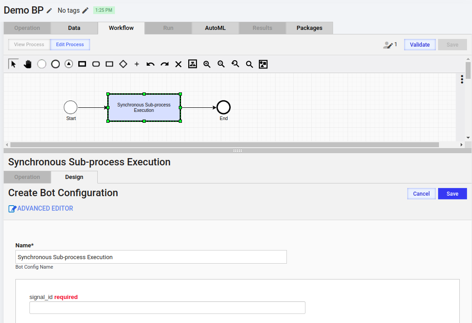Open the Results tab
Viewport: 472px width, 323px height.
[262, 28]
